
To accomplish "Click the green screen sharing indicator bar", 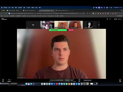I will click(x=58, y=30).
